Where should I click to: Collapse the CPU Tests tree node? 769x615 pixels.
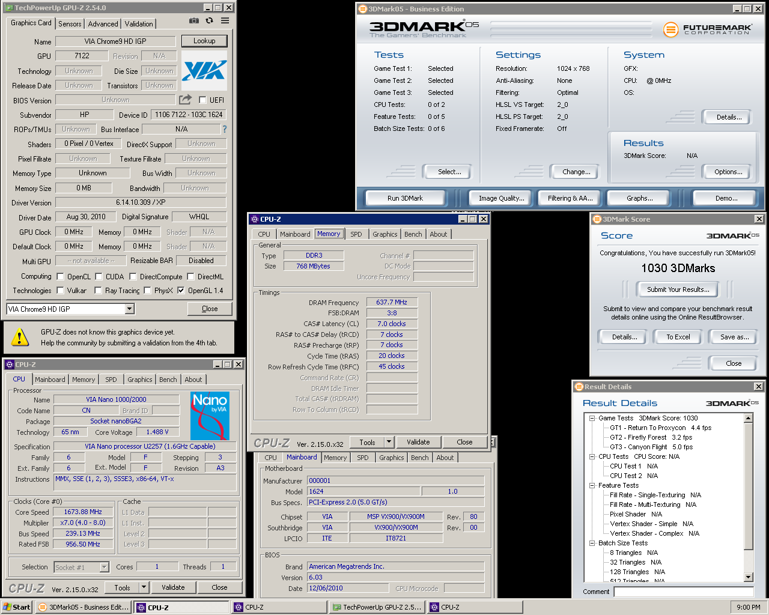[x=591, y=456]
